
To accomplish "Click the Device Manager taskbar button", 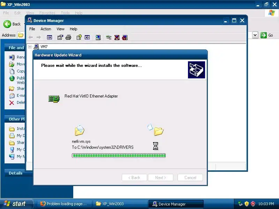I will (x=176, y=204).
